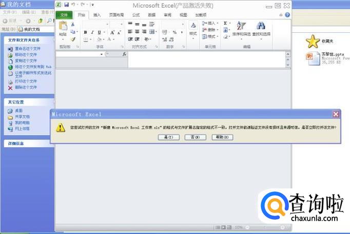Click the Increase Indent icon
This screenshot has width=350, height=234.
point(137,39)
